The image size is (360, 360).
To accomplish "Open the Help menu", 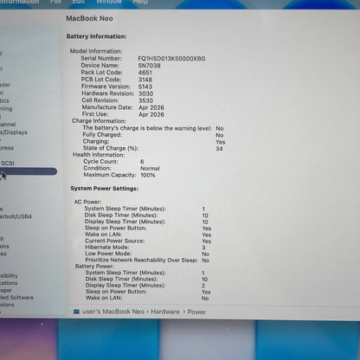I will 140,2.
